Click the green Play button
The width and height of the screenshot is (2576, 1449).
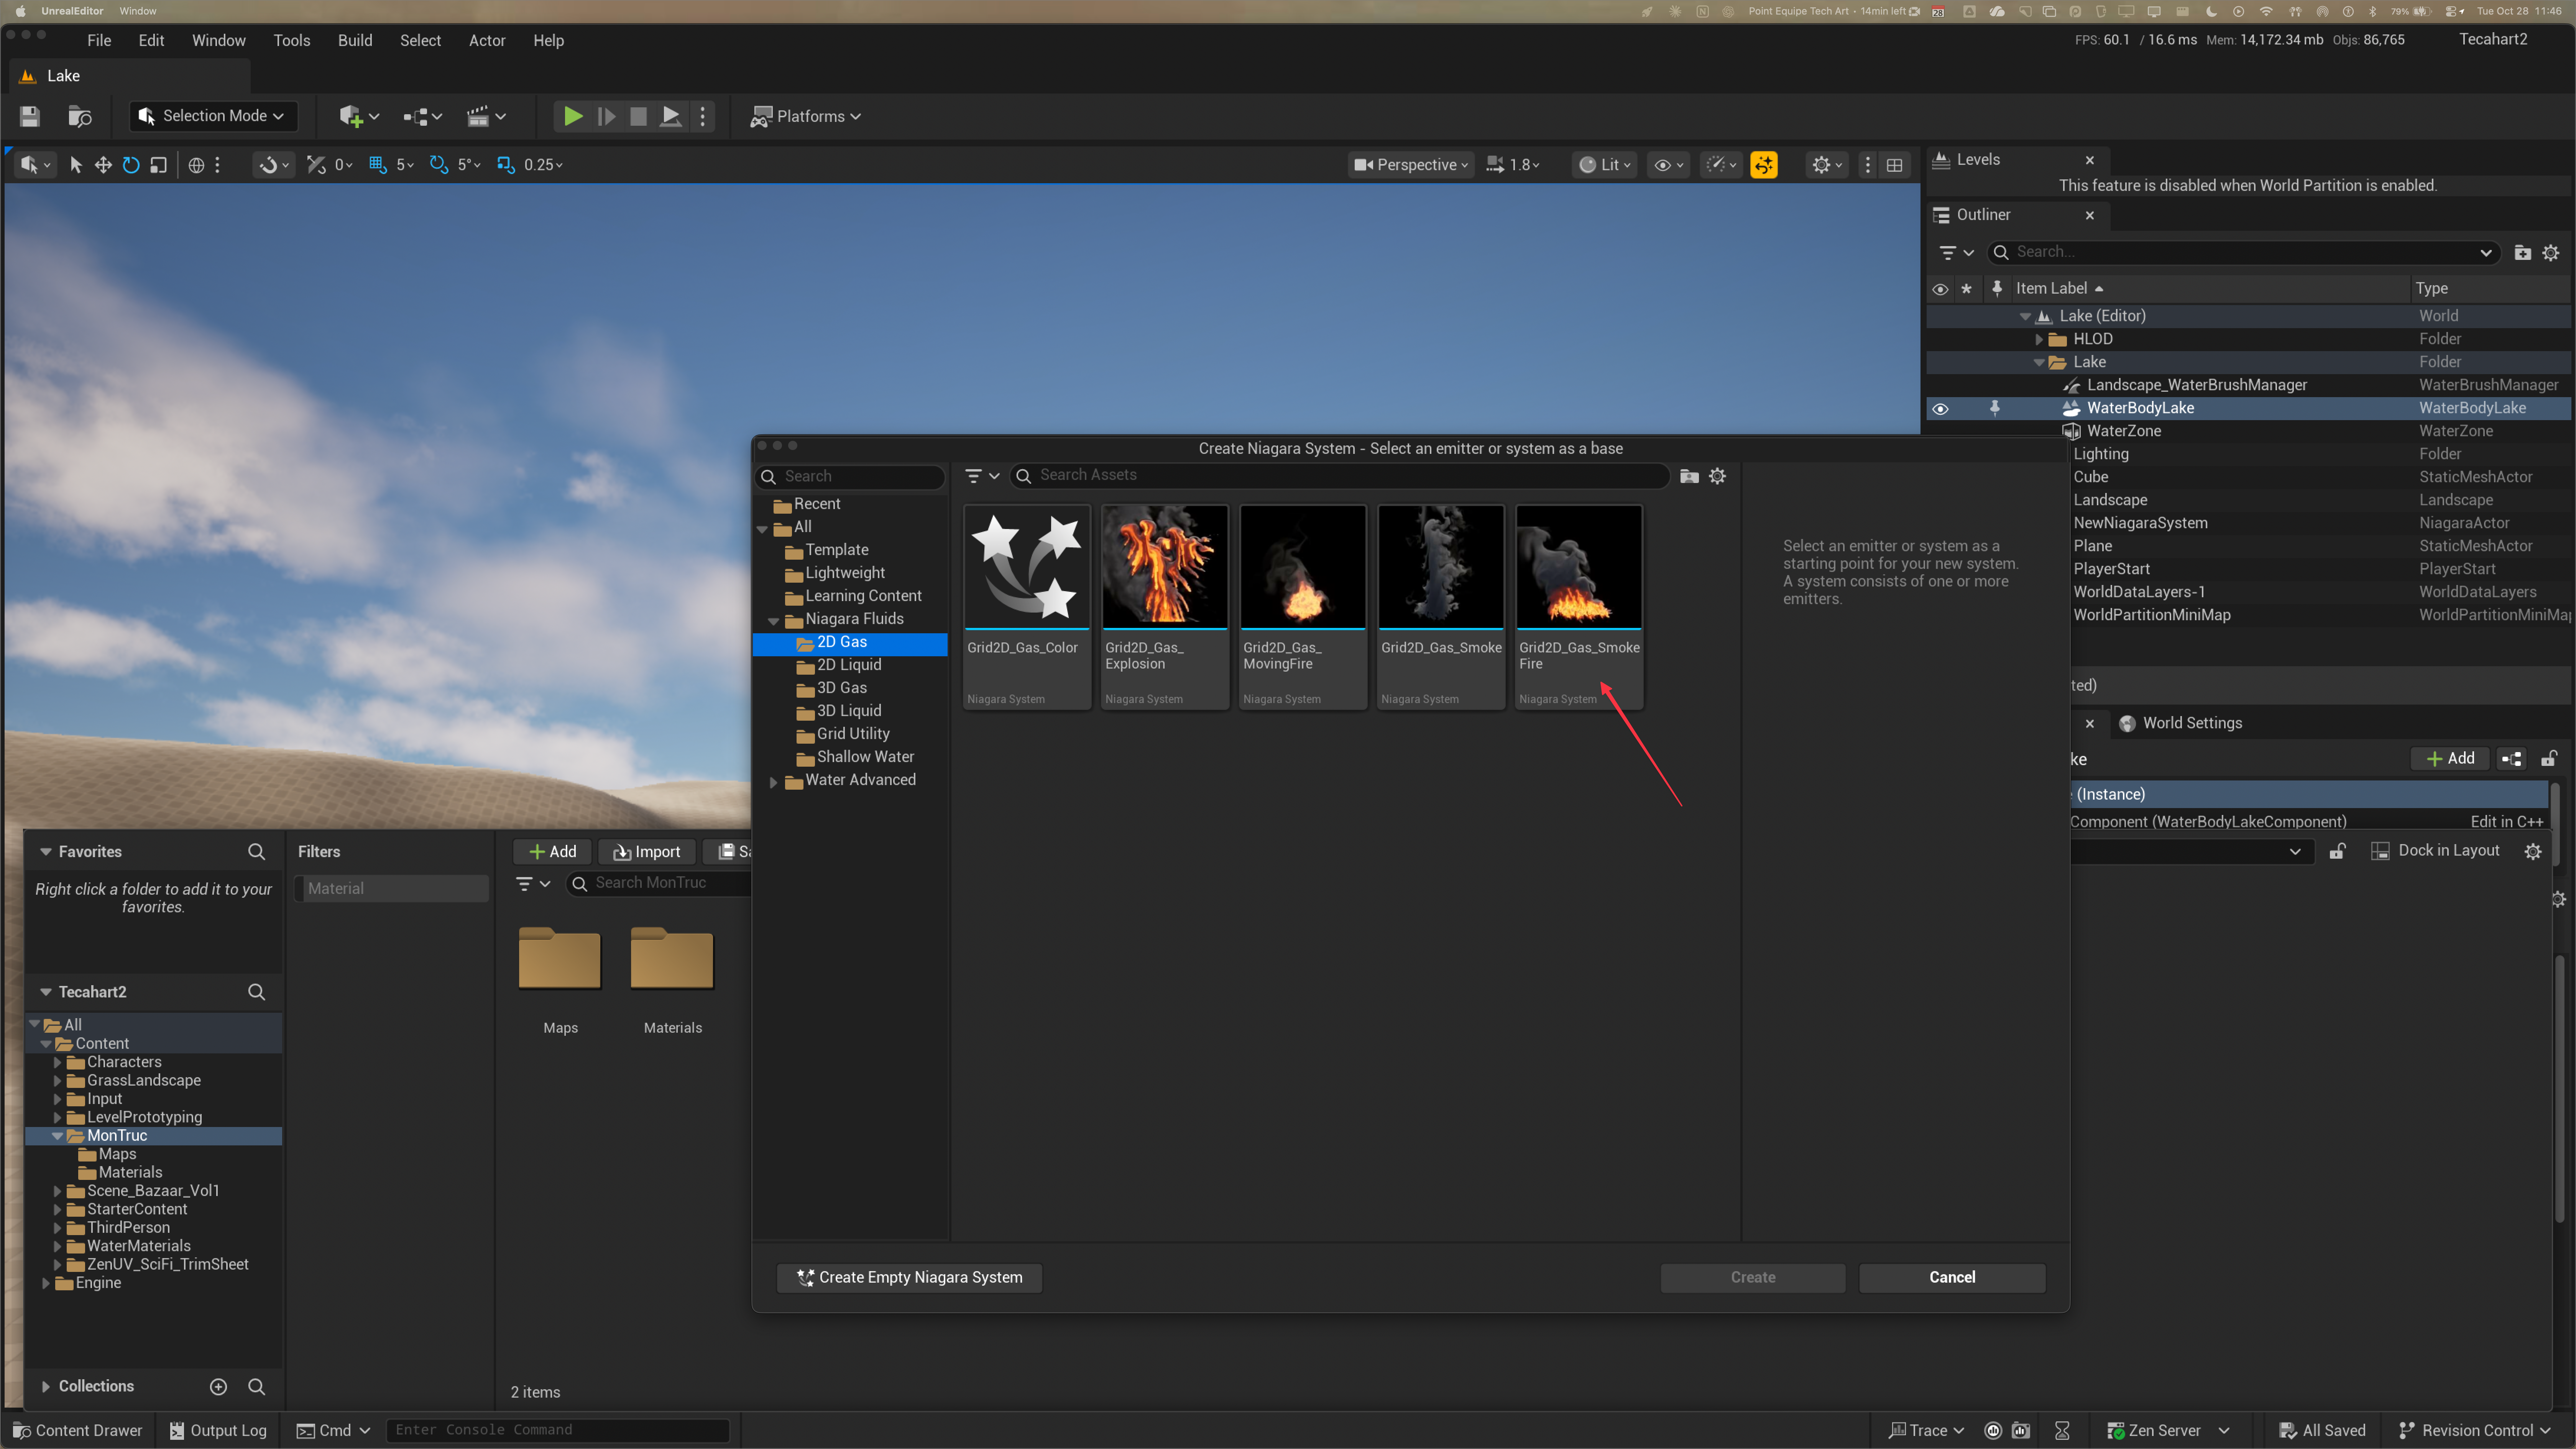coord(573,116)
